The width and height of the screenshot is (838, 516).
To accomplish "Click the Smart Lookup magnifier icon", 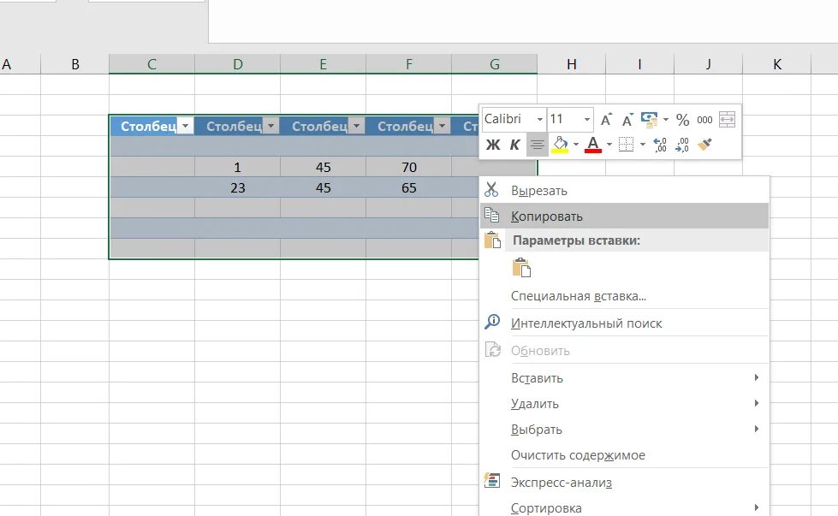I will [491, 322].
